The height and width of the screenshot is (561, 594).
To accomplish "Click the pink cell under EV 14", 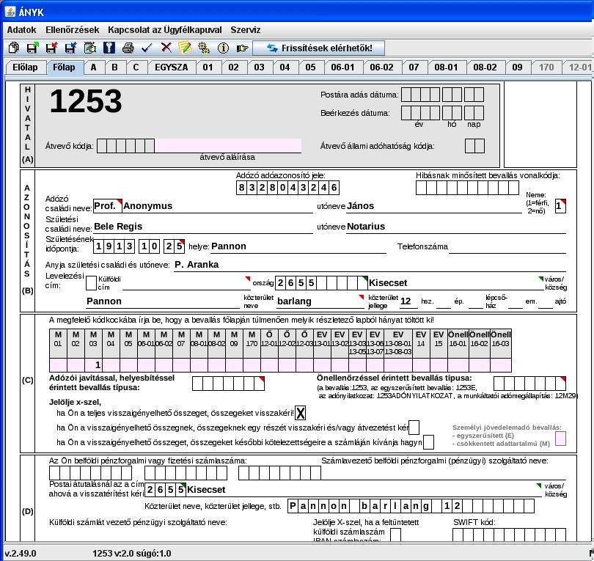I will tap(421, 365).
